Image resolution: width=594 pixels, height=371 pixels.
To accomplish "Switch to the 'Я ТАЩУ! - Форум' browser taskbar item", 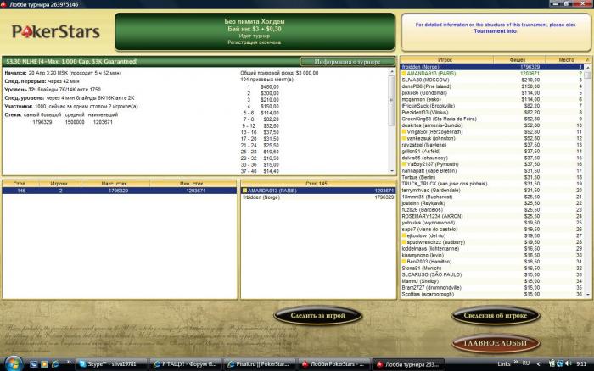I will coord(185,364).
